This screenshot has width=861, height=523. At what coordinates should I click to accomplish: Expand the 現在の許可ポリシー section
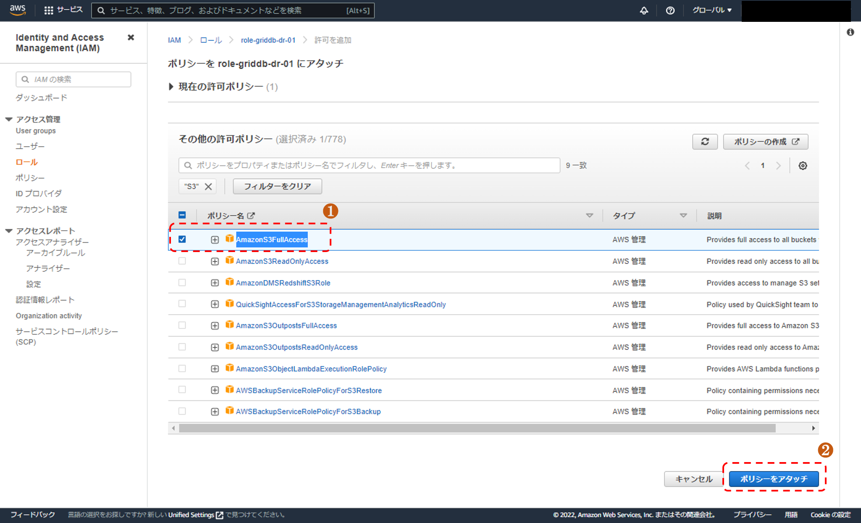coord(171,87)
